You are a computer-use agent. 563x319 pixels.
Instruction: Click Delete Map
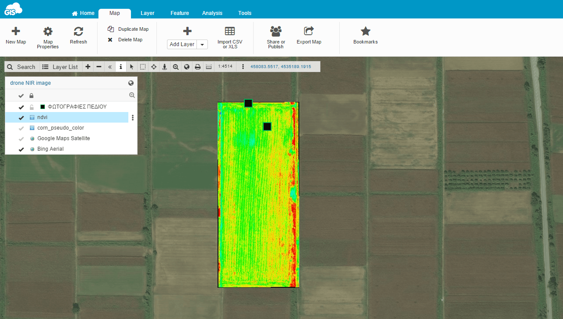(x=130, y=40)
